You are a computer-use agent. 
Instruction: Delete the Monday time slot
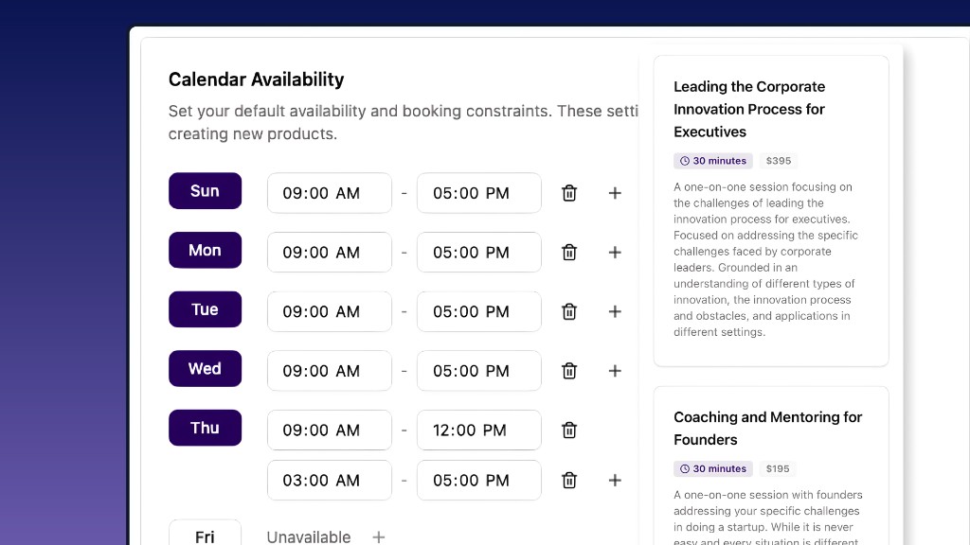click(569, 252)
